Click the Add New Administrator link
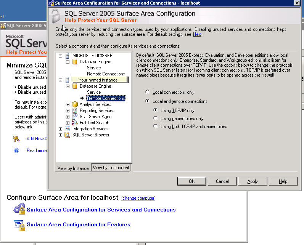 (x=37, y=139)
